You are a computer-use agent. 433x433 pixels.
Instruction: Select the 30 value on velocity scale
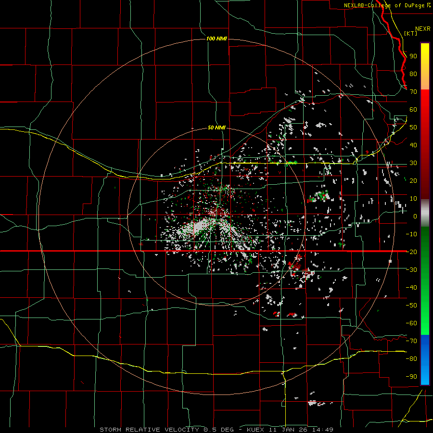[413, 163]
